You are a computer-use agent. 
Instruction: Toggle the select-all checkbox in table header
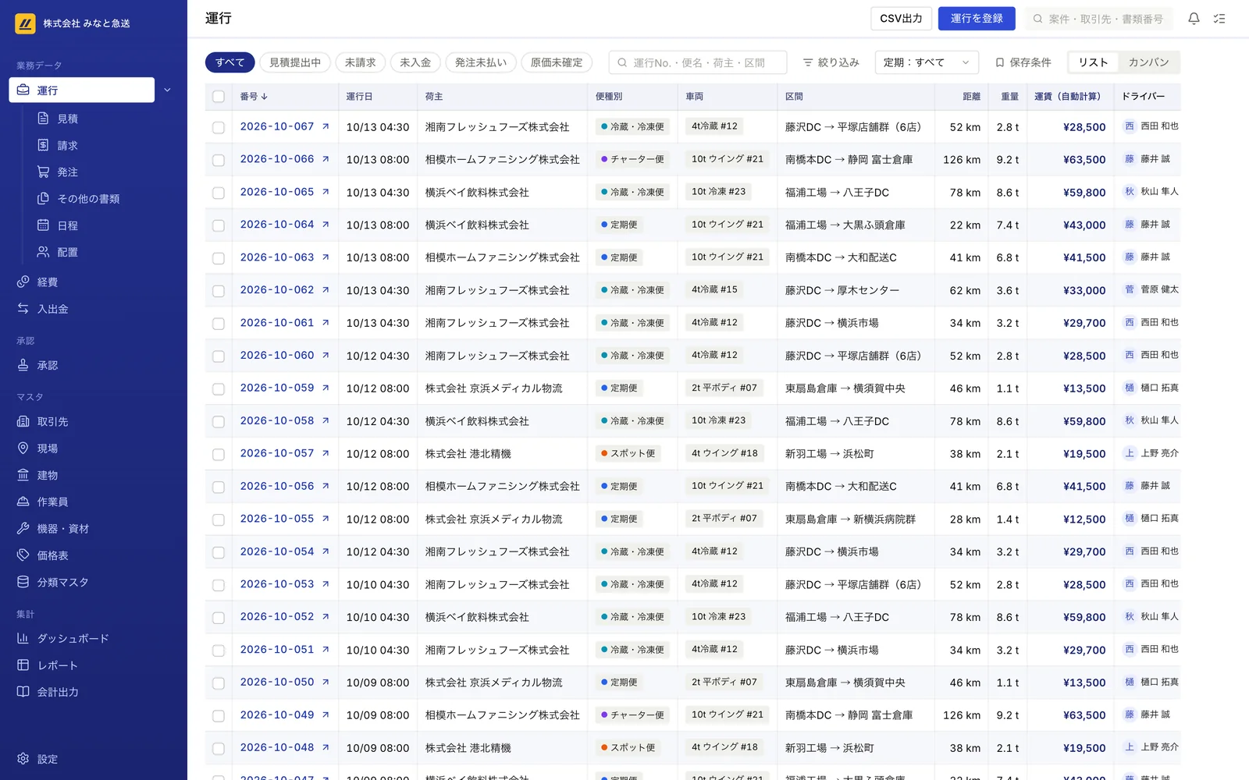[x=219, y=97]
